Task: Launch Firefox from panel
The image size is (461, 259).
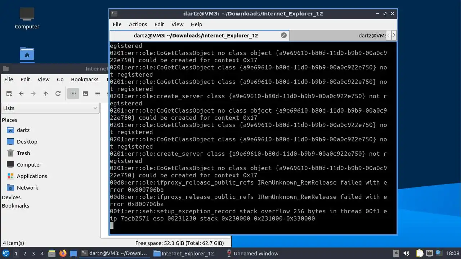Action: (63, 253)
